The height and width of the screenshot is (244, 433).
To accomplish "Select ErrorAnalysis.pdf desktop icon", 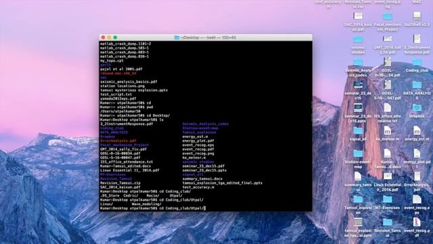I will tap(417, 176).
